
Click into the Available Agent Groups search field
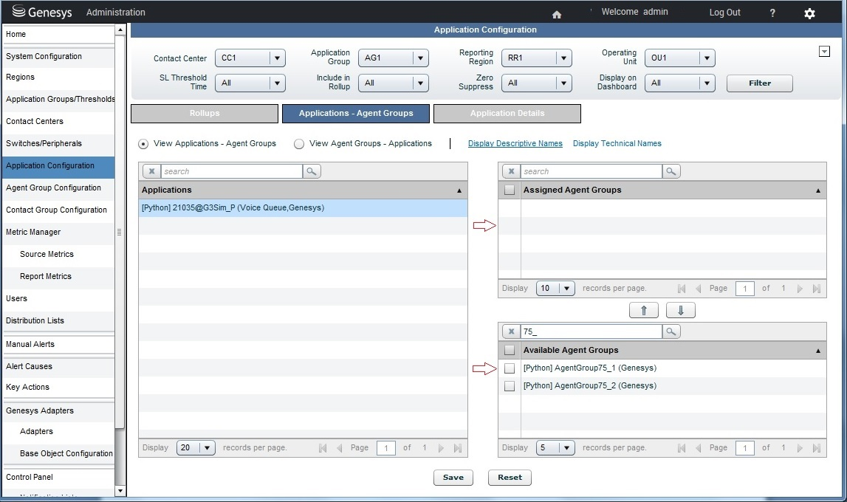coord(591,331)
